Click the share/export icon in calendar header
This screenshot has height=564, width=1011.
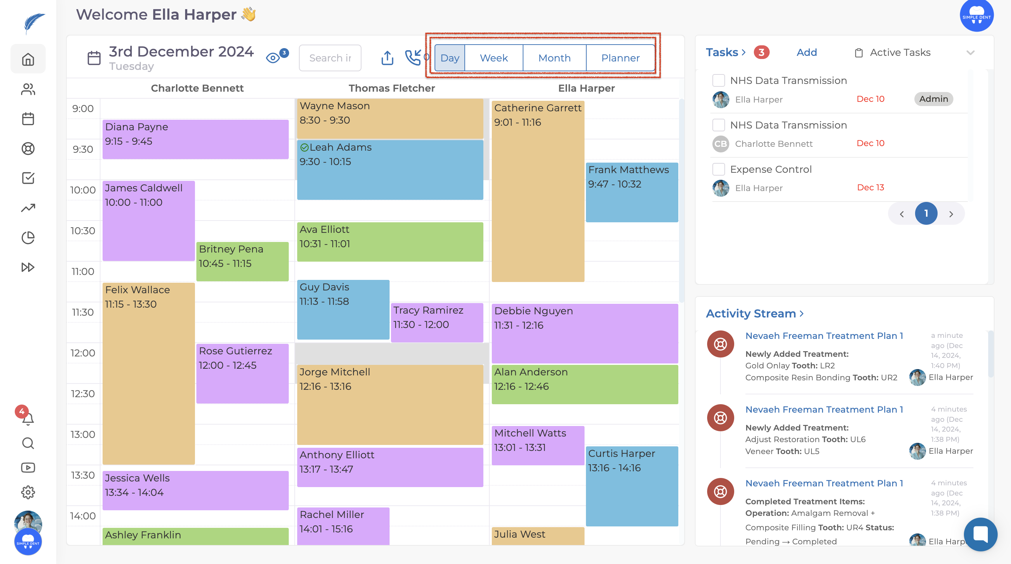387,58
